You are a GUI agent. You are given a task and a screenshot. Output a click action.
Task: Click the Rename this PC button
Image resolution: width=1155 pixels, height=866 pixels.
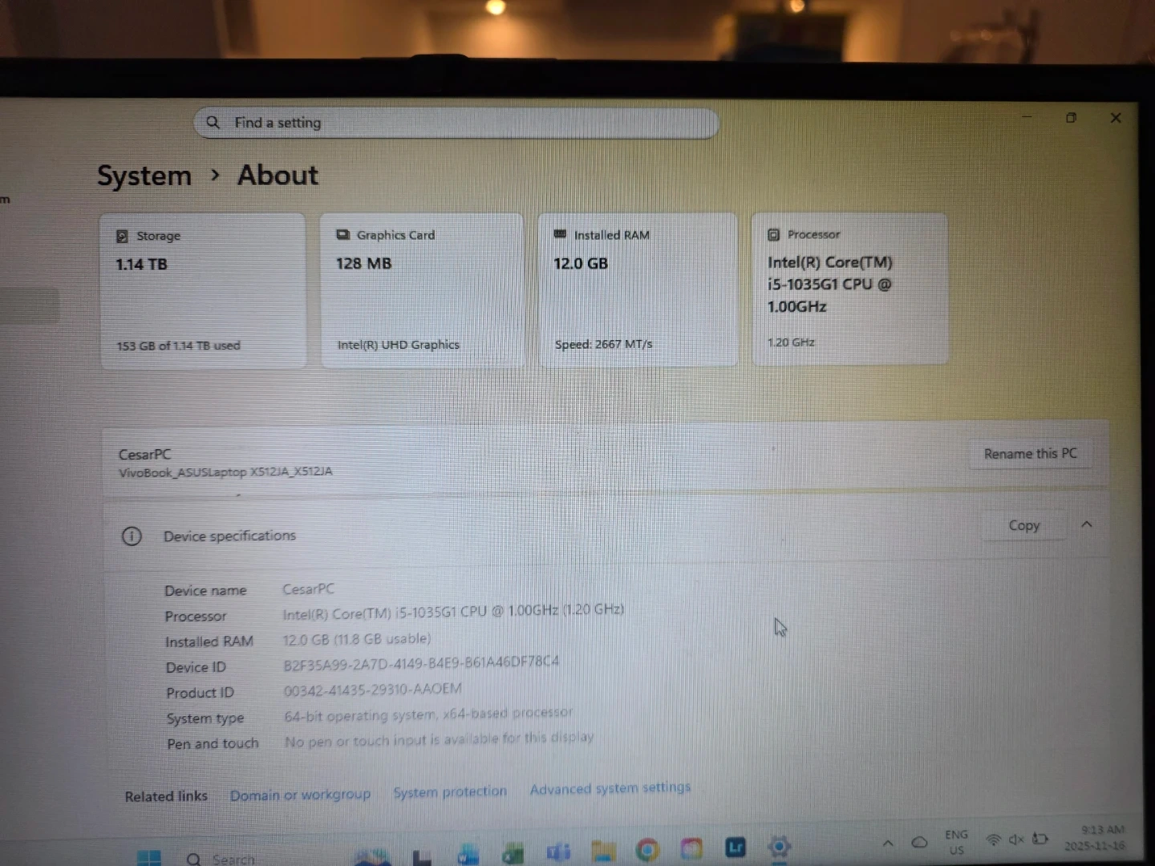click(1030, 454)
